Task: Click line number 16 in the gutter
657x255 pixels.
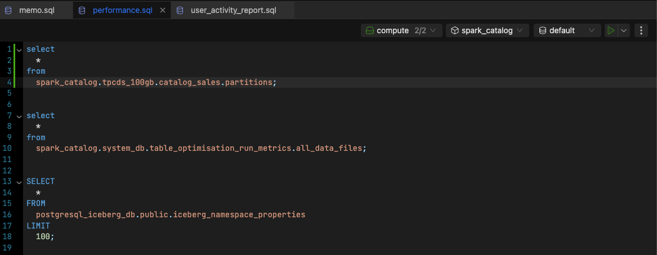Action: tap(7, 214)
